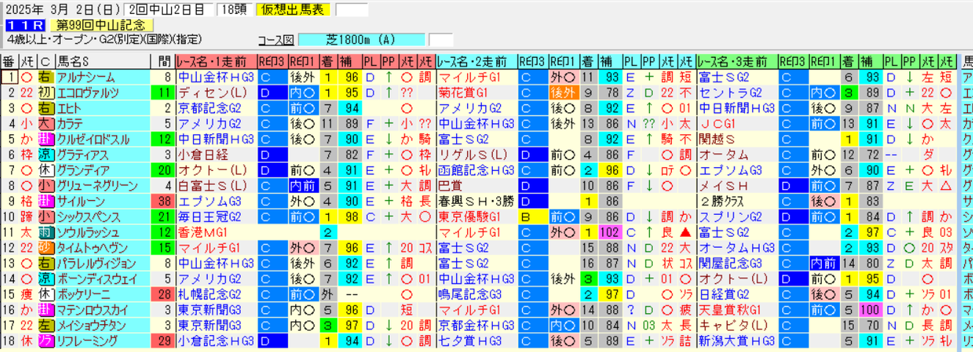Click the 間 interval column header
Image resolution: width=973 pixels, height=352 pixels.
[162, 61]
